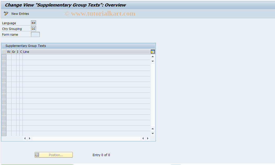Click the I column header
This screenshot has width=275, height=165.
click(x=18, y=52)
